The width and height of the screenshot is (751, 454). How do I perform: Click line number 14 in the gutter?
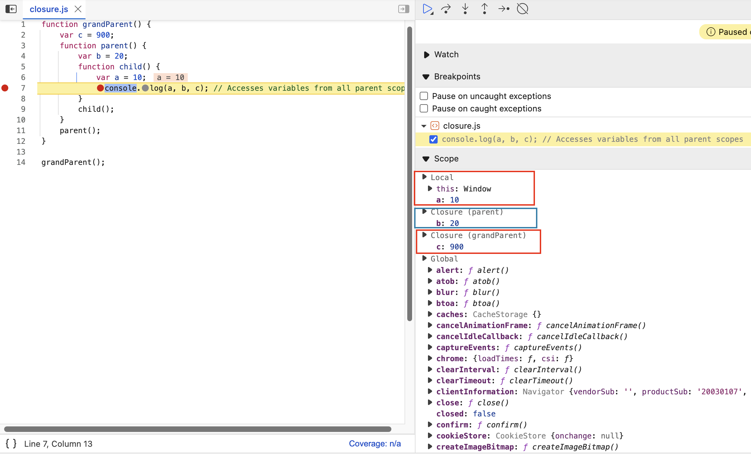[x=21, y=162]
